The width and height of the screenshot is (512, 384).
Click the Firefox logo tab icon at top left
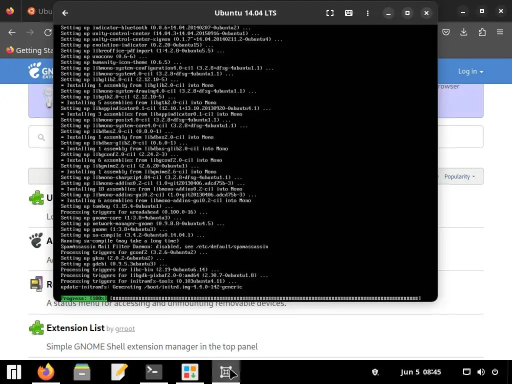pyautogui.click(x=10, y=11)
